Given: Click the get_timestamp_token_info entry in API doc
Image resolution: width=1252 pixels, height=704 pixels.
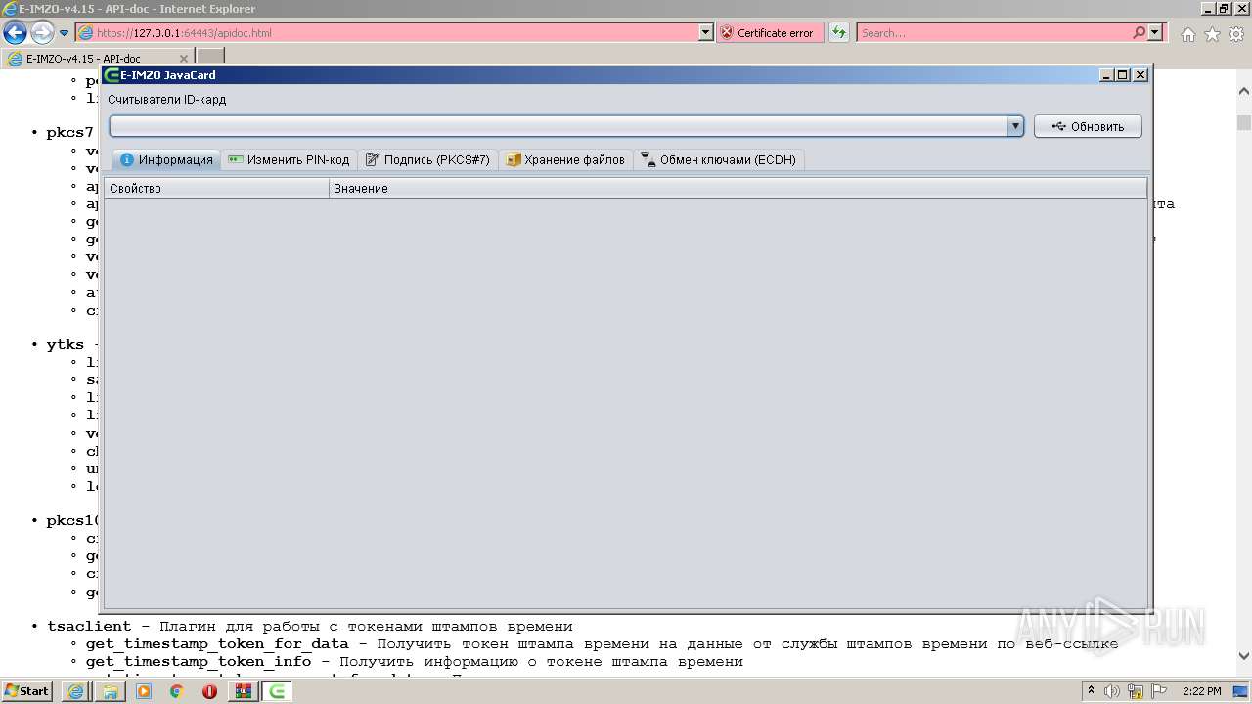Looking at the screenshot, I should click(x=198, y=662).
